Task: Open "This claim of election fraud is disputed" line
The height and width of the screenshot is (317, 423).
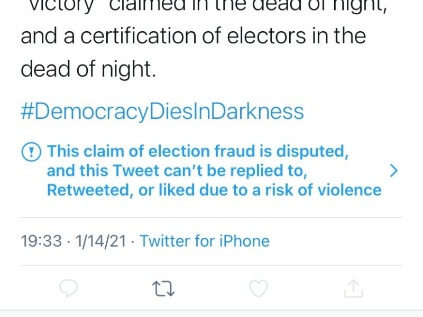Action: click(x=198, y=152)
